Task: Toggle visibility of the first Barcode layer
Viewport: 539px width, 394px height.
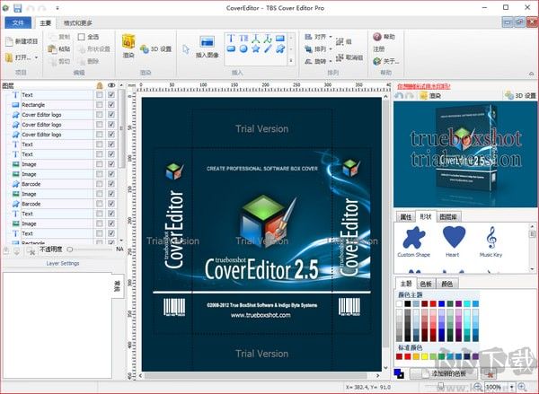Action: point(111,183)
